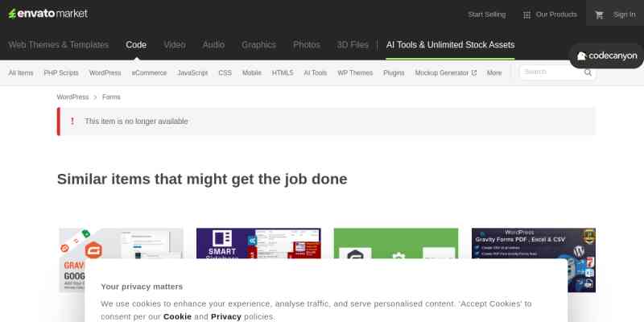The width and height of the screenshot is (644, 322).
Task: Open the Cookie policy link
Action: click(x=177, y=316)
